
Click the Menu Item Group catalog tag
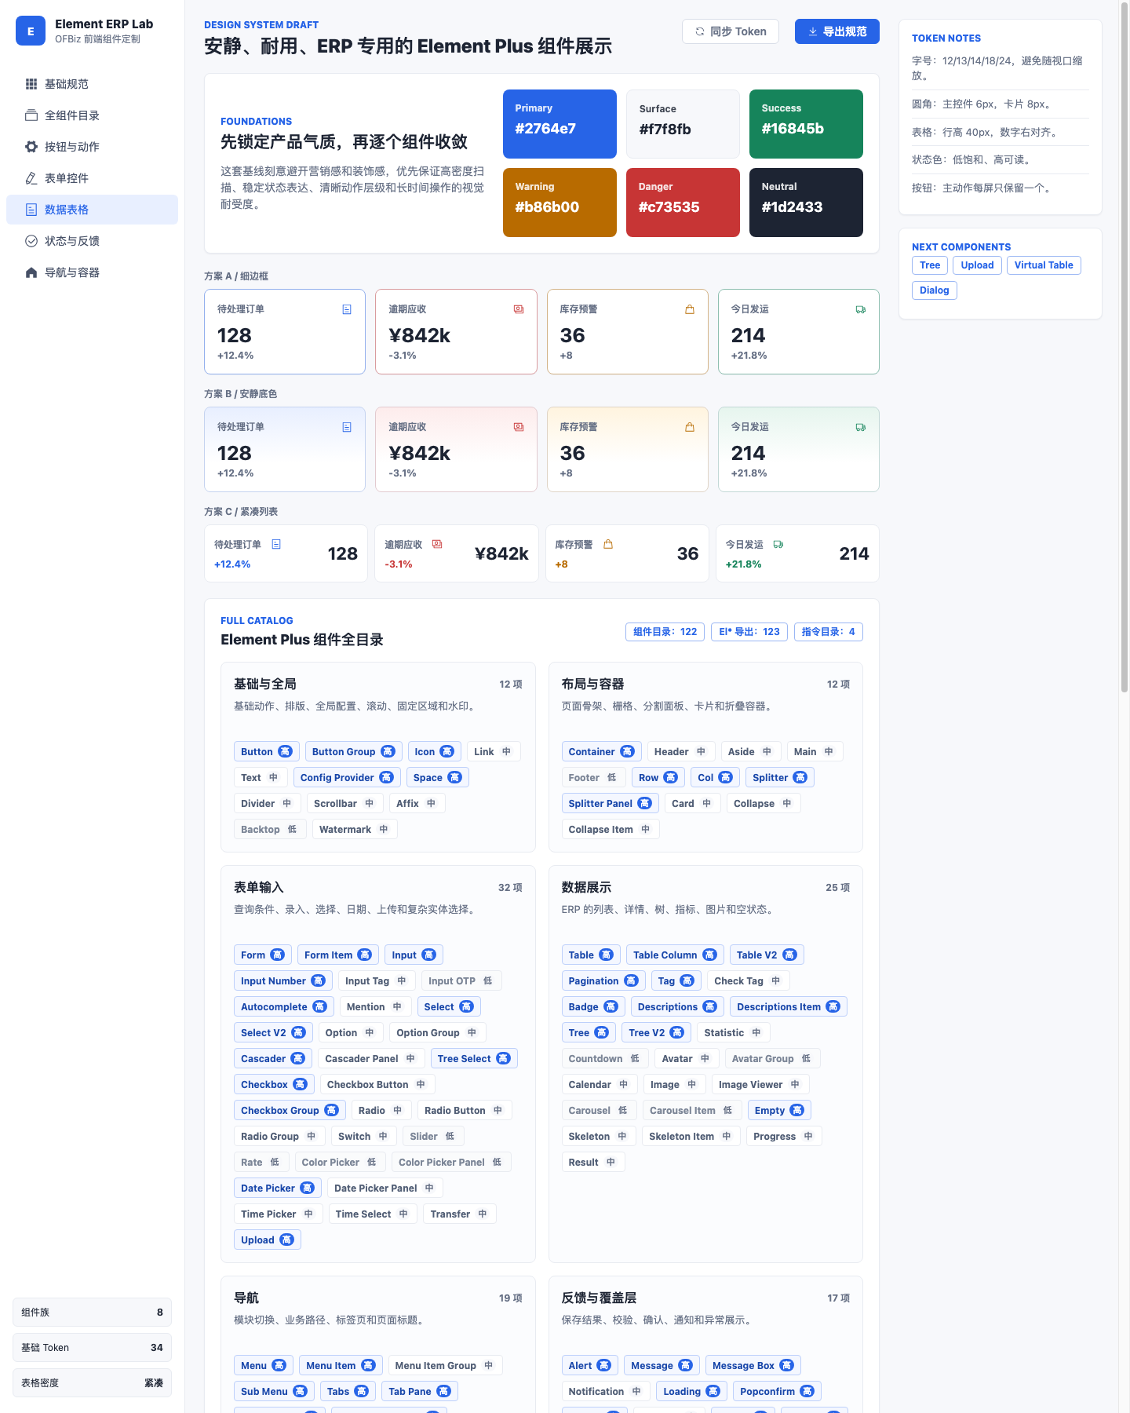pos(446,1365)
